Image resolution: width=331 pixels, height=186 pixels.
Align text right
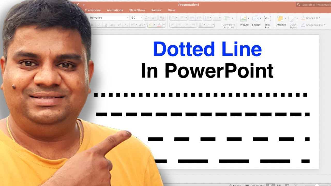click(186, 25)
